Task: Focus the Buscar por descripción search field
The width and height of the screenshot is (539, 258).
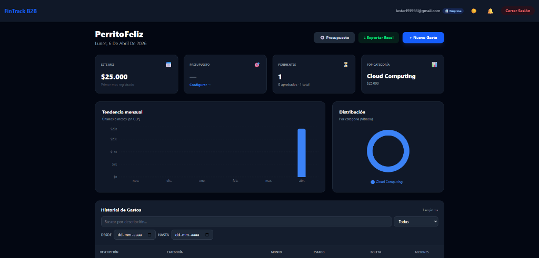Action: coord(246,222)
